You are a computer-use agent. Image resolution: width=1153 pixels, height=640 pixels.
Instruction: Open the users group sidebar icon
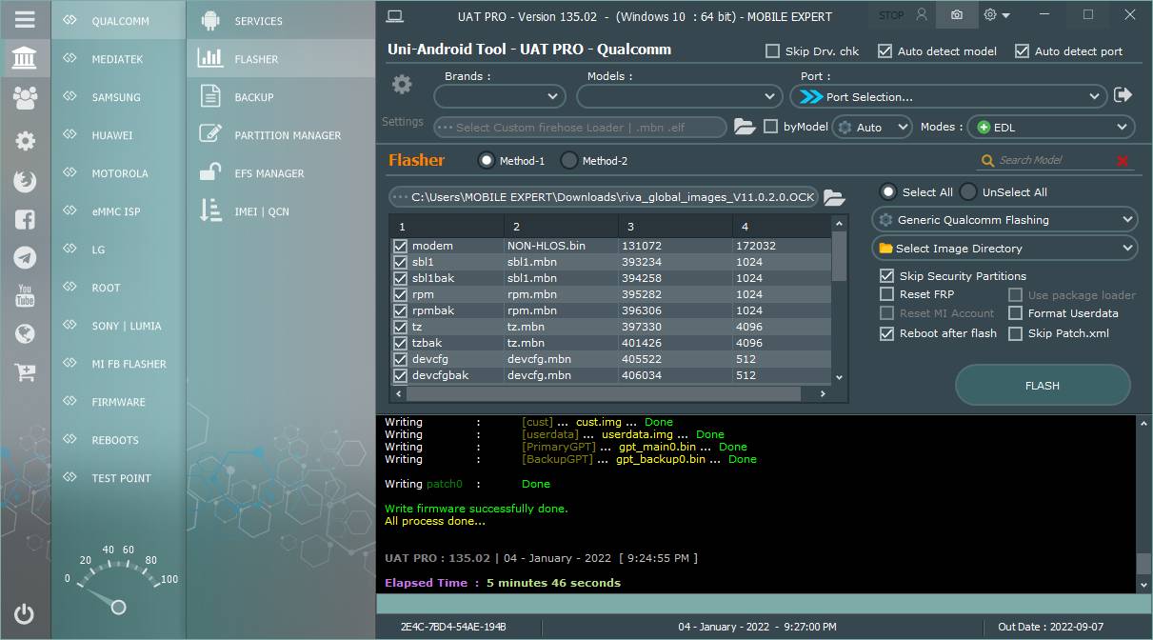pos(25,97)
